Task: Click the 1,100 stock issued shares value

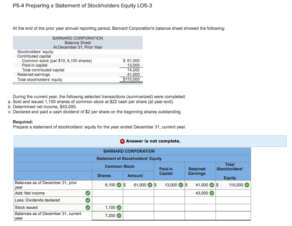Action: [x=110, y=207]
